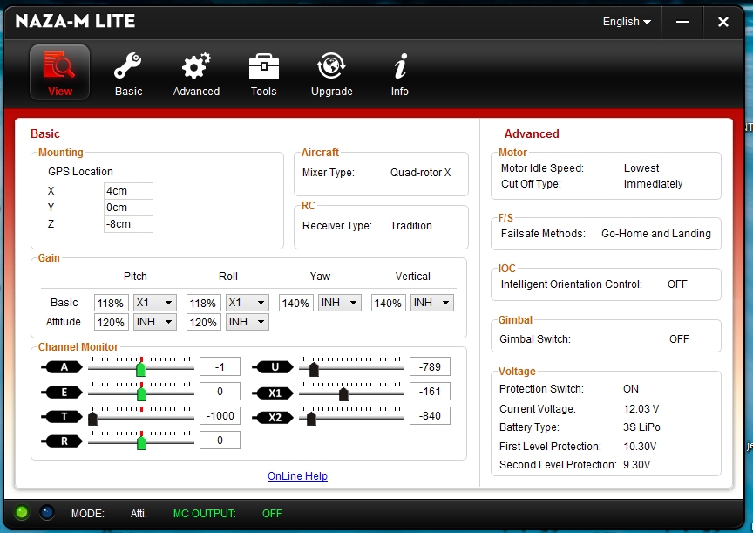This screenshot has width=753, height=533.
Task: Click the Protection Switch ON value
Action: [x=631, y=389]
